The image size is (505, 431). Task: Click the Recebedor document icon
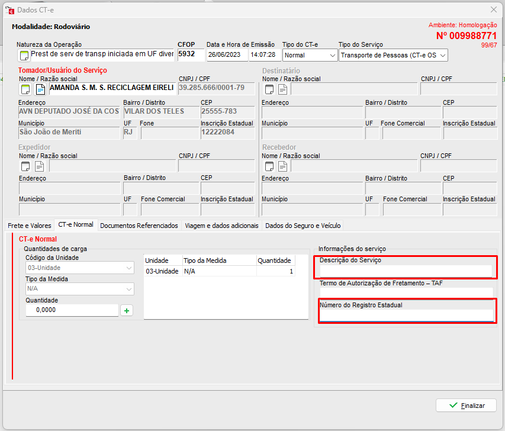coord(283,166)
